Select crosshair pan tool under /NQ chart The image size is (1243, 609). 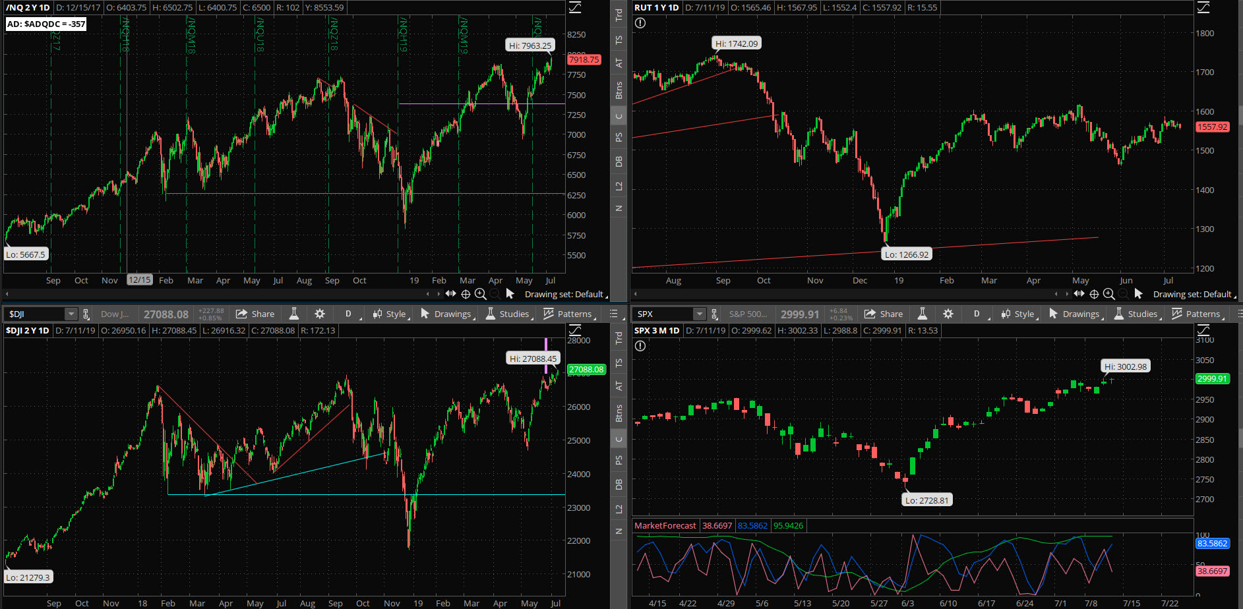point(466,294)
